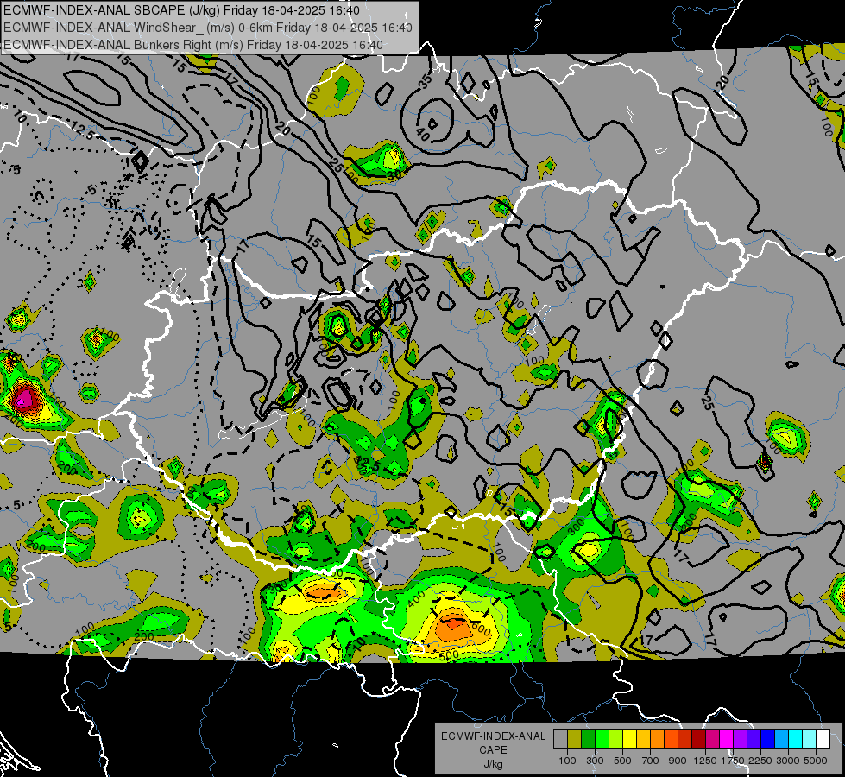Select the rust red legend swatch
The width and height of the screenshot is (845, 777).
(x=685, y=739)
